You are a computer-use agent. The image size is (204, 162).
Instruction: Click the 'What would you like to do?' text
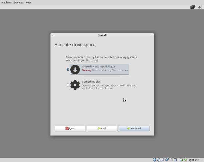pos(82,61)
